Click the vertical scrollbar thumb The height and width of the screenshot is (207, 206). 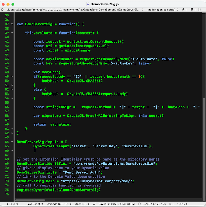pos(204,149)
